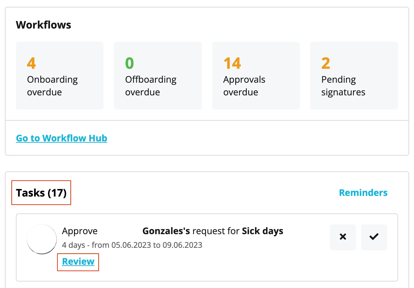414x288 pixels.
Task: Click the word Approve in the task
Action: 80,231
